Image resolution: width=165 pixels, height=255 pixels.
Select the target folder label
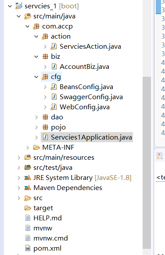(43, 208)
